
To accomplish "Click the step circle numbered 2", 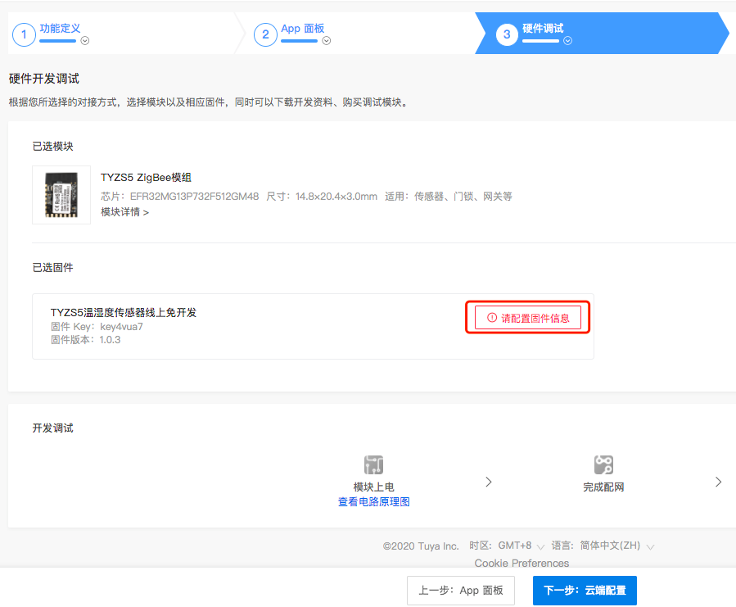I will [265, 34].
